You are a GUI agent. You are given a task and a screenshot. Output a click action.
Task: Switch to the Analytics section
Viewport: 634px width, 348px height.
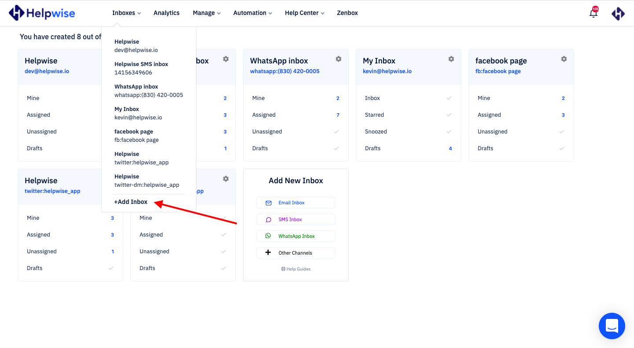(x=166, y=13)
